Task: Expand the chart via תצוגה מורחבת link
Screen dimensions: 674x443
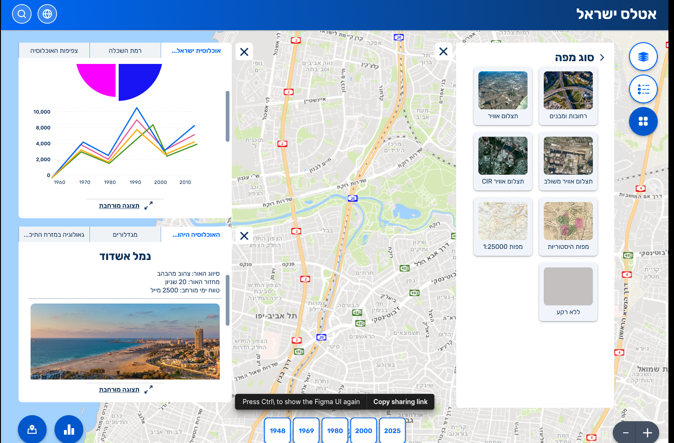Action: pyautogui.click(x=119, y=206)
